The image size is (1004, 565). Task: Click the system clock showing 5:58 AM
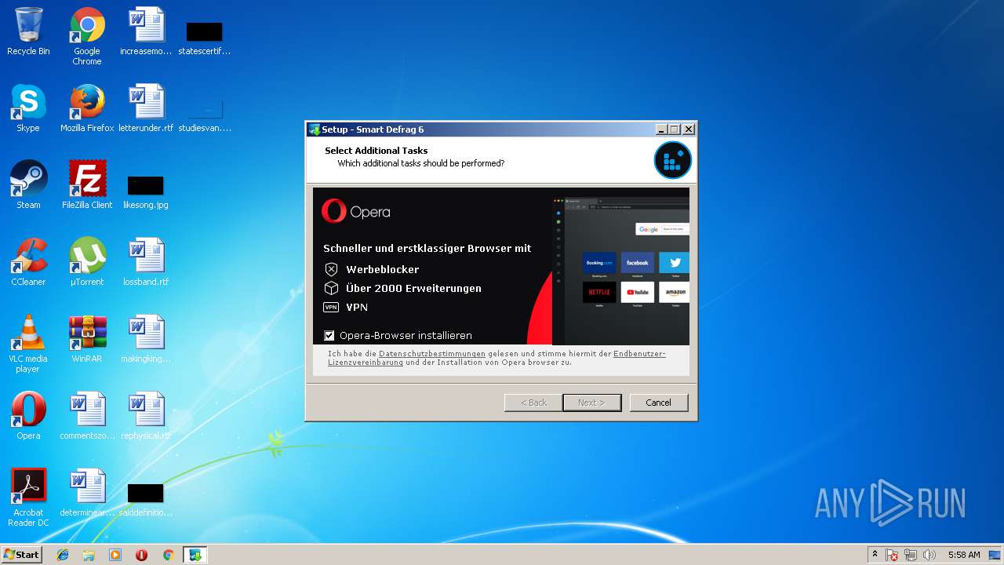click(964, 555)
